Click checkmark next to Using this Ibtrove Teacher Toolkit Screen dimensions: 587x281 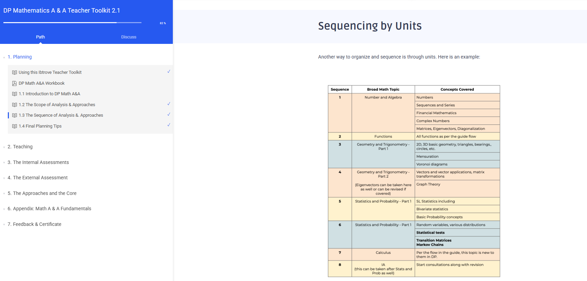coord(168,71)
